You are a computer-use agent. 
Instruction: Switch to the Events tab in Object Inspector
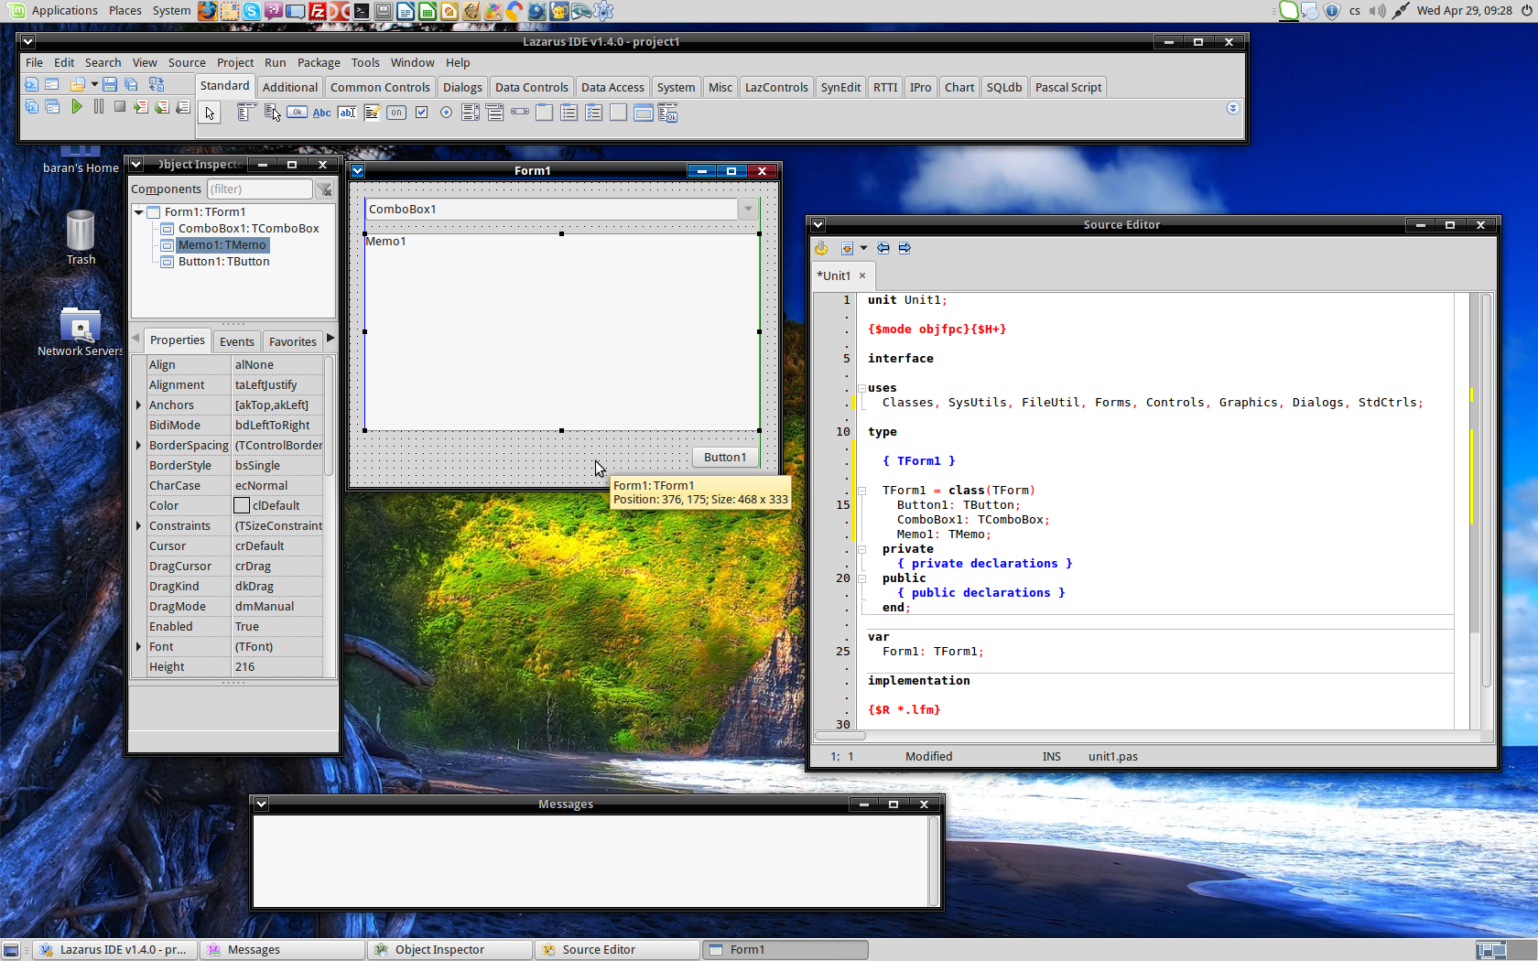click(236, 341)
